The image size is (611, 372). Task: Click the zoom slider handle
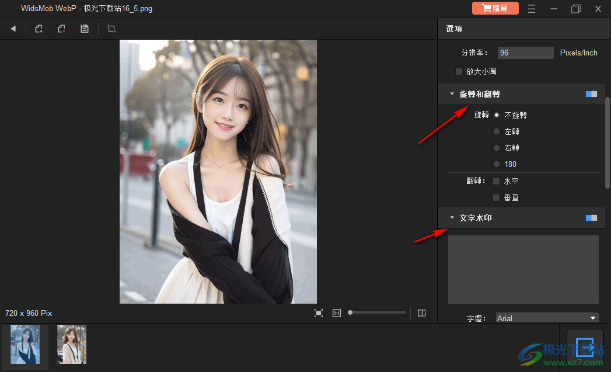(x=350, y=312)
